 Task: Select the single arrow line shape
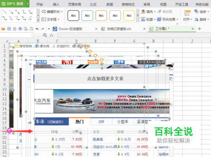point(11,12)
